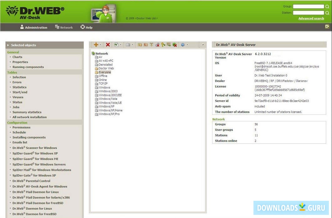The height and width of the screenshot is (218, 332).
Task: Select the Windows/XP/Pro group folder
Action: tap(107, 114)
